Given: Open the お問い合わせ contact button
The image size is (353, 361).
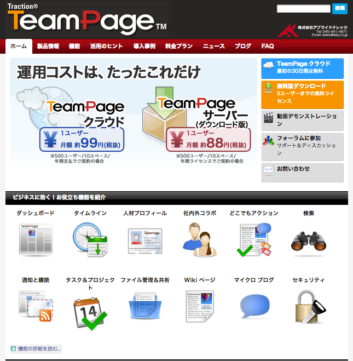Looking at the screenshot, I should (302, 170).
